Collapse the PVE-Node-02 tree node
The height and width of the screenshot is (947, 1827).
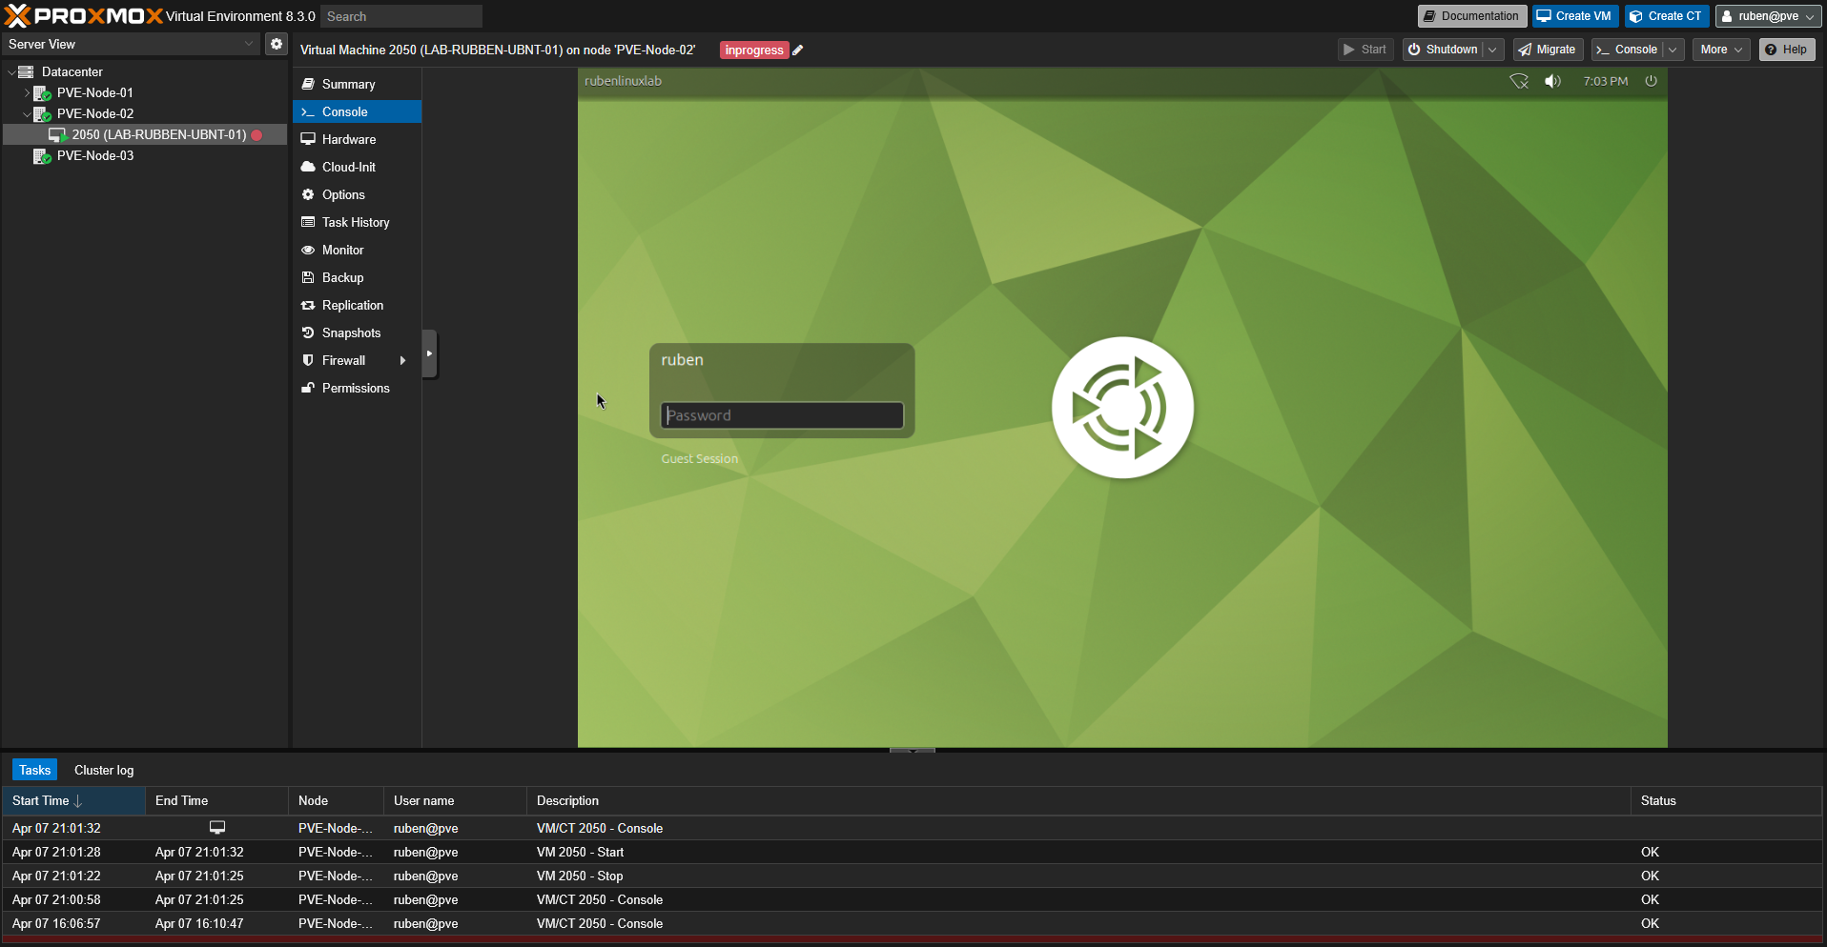coord(27,114)
